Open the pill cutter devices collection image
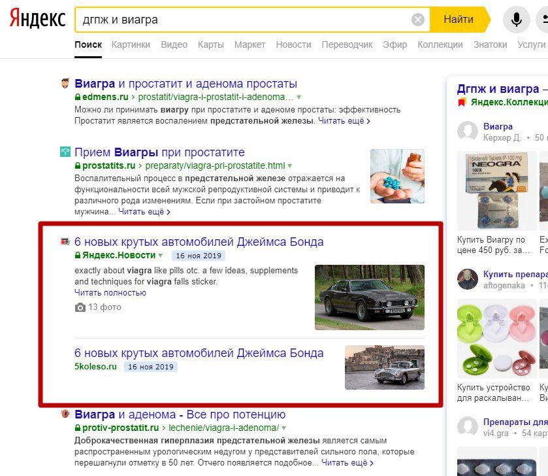This screenshot has width=548, height=476. (496, 339)
